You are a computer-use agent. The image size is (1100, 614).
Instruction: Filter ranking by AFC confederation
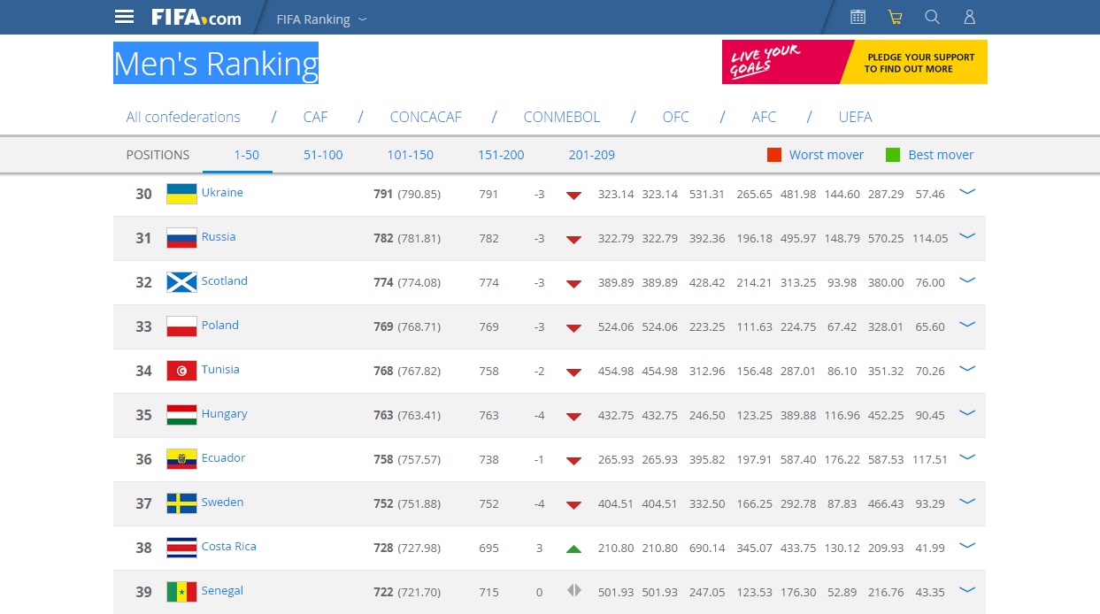(x=764, y=117)
